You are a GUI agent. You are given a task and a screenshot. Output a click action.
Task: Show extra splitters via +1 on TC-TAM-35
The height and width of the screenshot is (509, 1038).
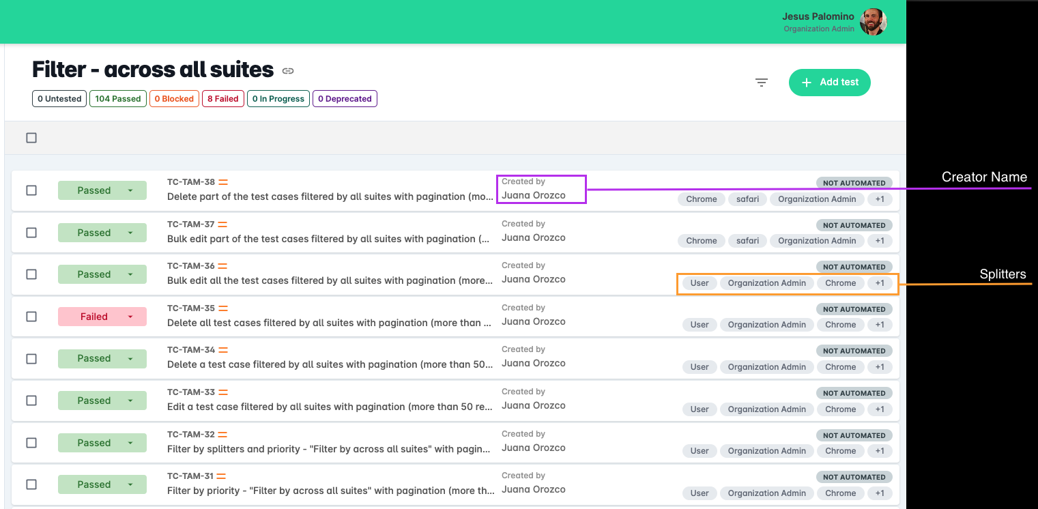tap(880, 325)
